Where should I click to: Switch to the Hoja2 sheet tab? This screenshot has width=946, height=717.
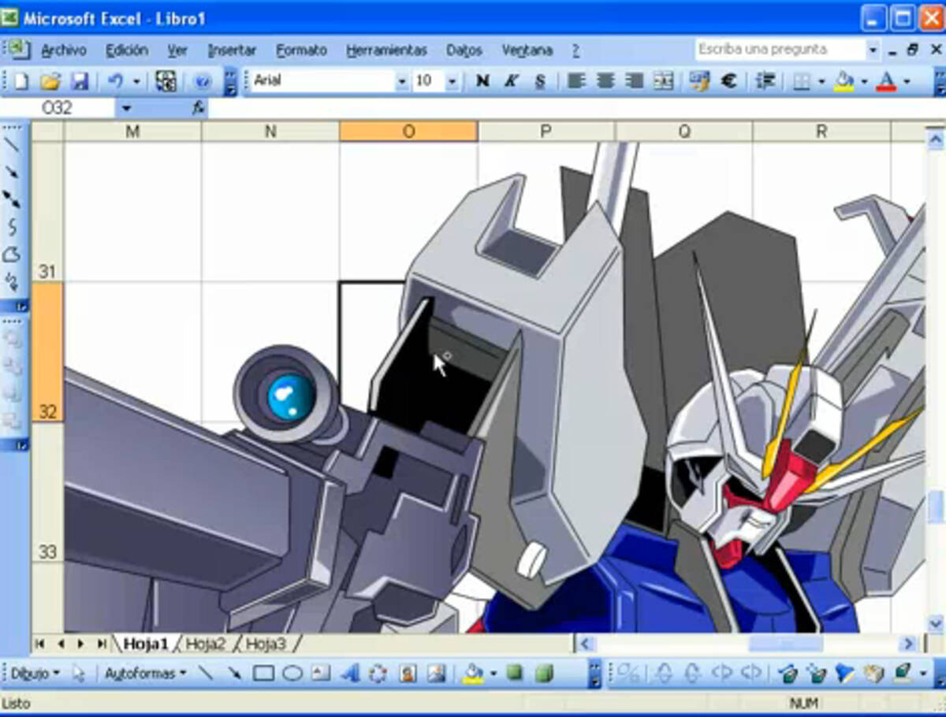205,644
